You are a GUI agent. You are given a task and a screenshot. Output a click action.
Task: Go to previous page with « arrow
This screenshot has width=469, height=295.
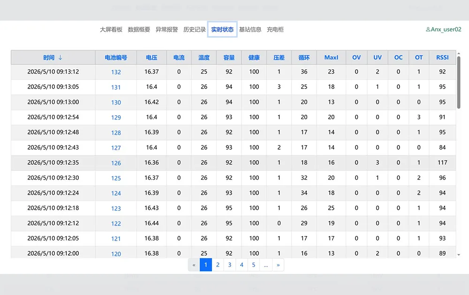pos(194,265)
